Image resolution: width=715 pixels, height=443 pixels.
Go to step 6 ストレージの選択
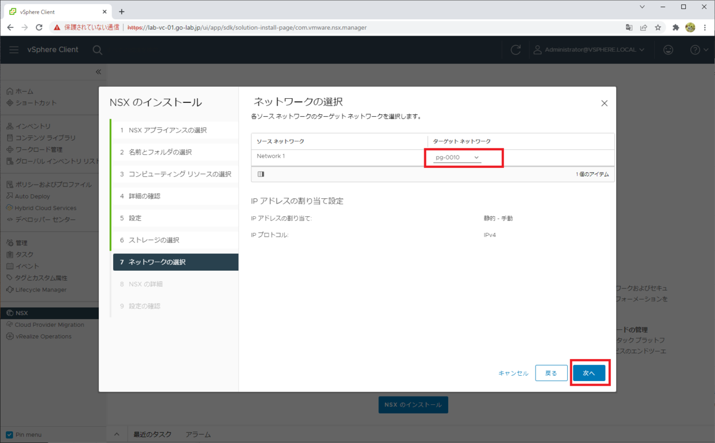click(175, 240)
